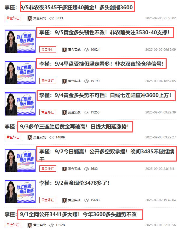This screenshot has height=230, width=187.
Task: Click eye view-count icon showing 15528
Action: (52, 225)
